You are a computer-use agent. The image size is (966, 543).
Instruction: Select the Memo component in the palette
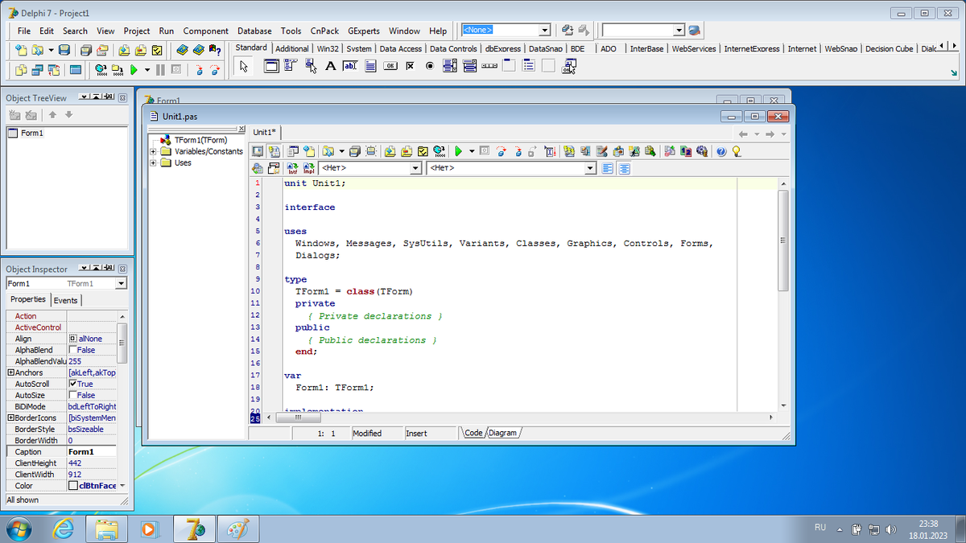[x=370, y=67]
